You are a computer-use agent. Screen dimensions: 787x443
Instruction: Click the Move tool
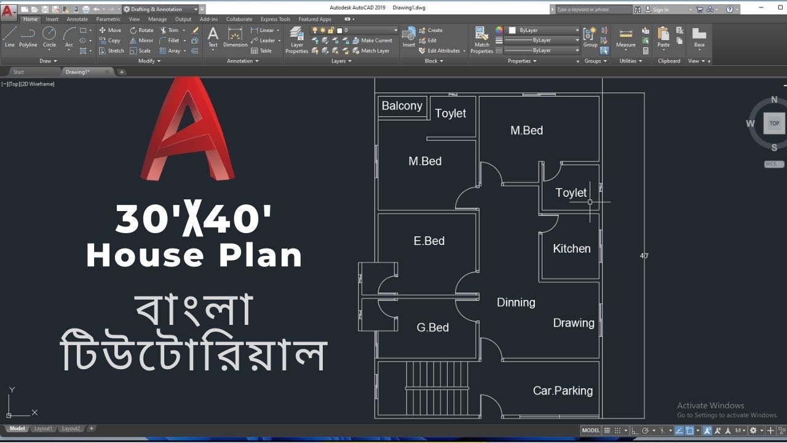(x=110, y=30)
